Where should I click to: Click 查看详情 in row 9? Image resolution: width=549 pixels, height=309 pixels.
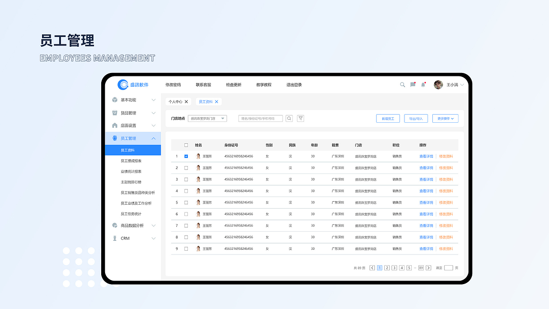click(426, 249)
